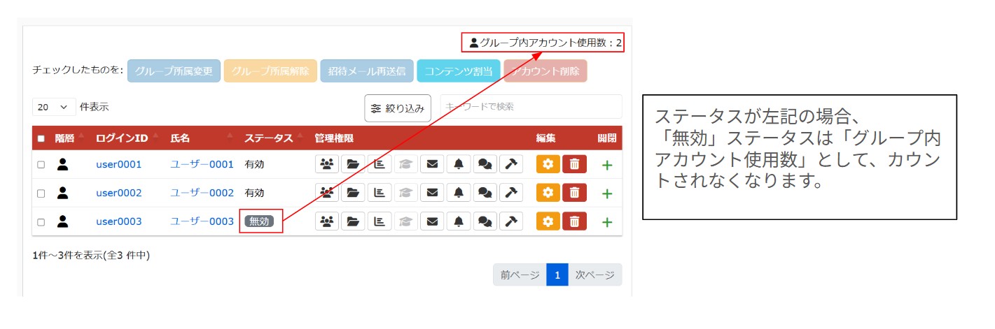Screen dimensions: 995x329
Task: Click the mail permission icon for user0001
Action: tap(433, 164)
